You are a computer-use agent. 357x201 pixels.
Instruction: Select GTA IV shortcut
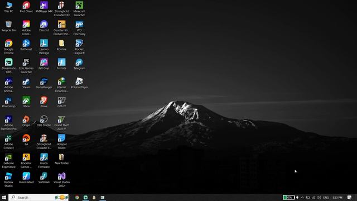61,102
